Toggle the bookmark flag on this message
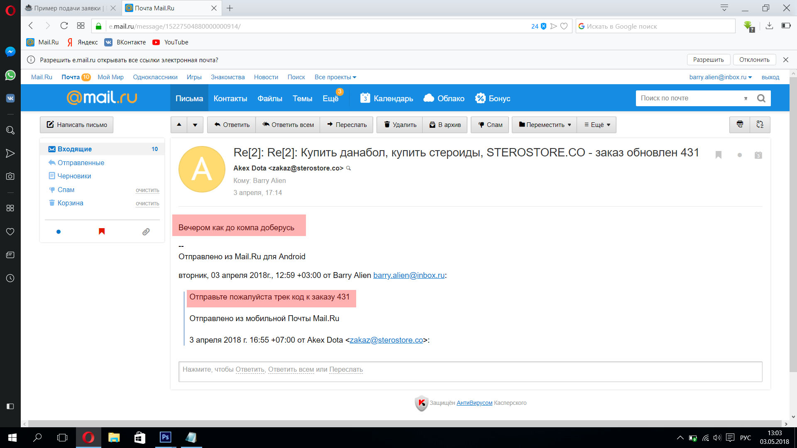 719,155
